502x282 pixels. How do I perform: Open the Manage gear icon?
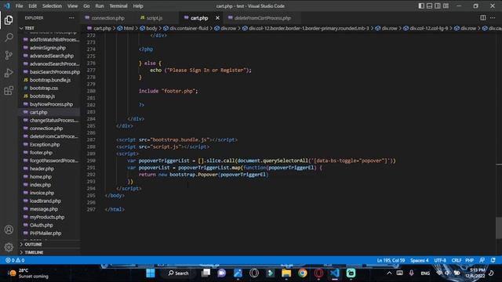[9, 247]
